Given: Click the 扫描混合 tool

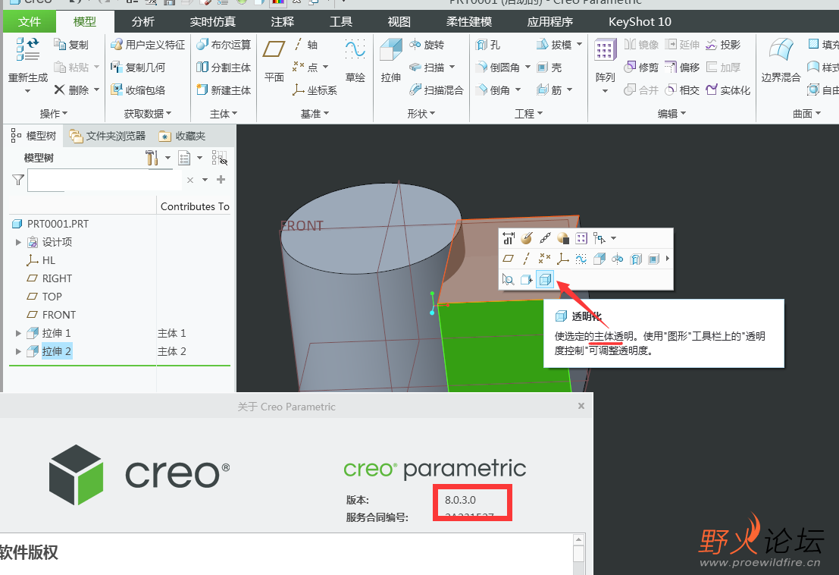Looking at the screenshot, I should point(436,90).
